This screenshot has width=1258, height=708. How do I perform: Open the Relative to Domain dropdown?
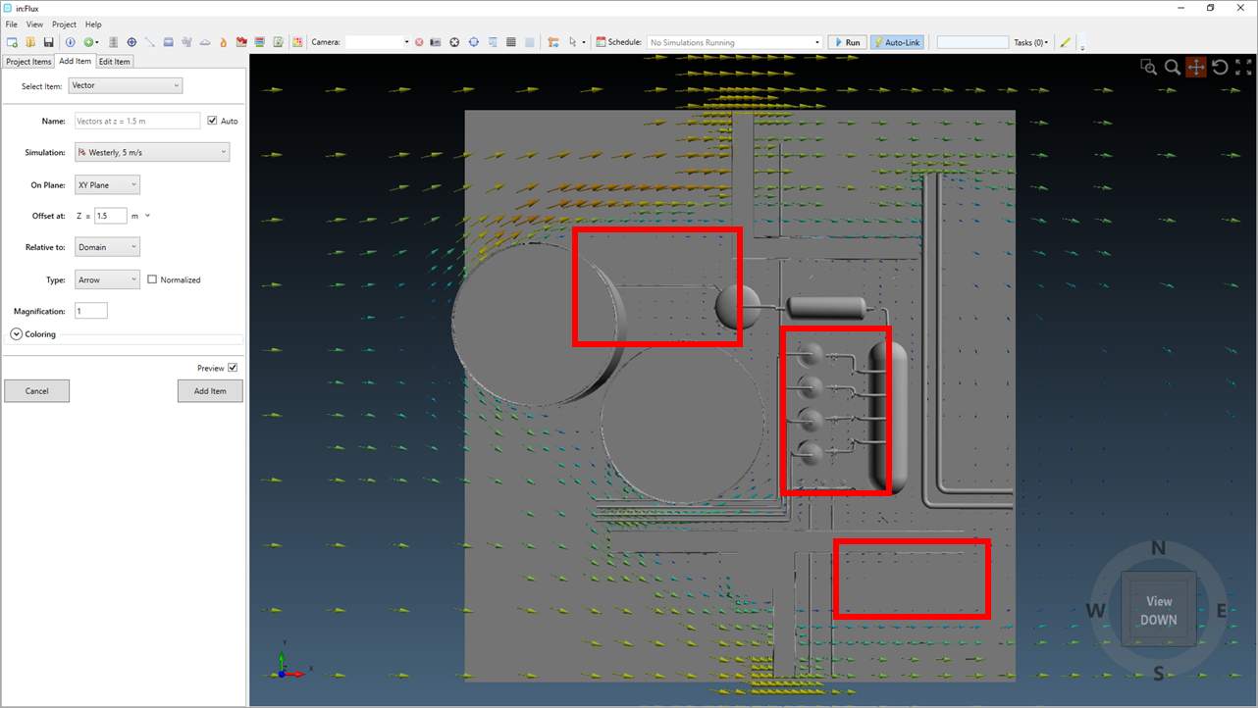[107, 247]
